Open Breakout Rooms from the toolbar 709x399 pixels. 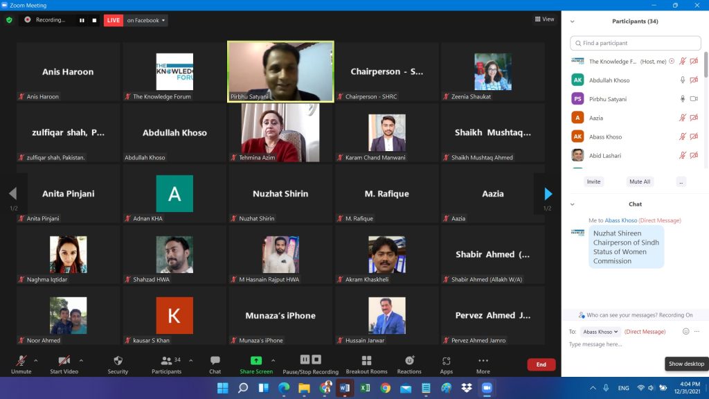366,361
